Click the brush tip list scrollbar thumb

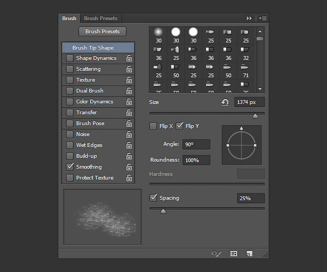260,39
